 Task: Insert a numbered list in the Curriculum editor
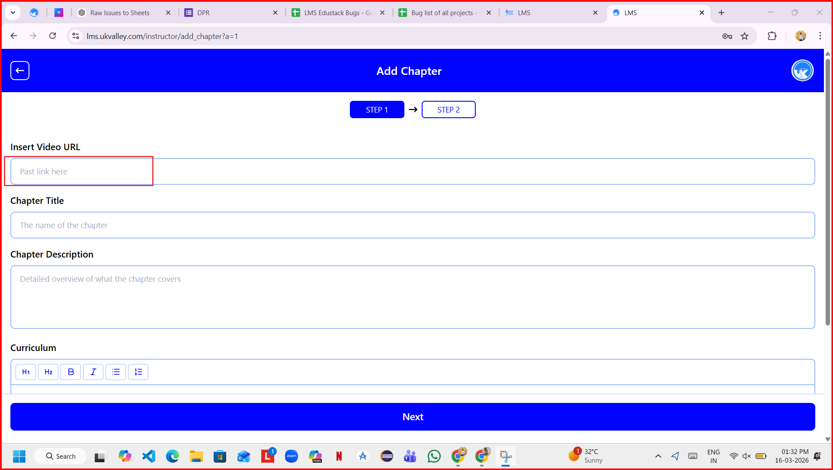(x=138, y=372)
